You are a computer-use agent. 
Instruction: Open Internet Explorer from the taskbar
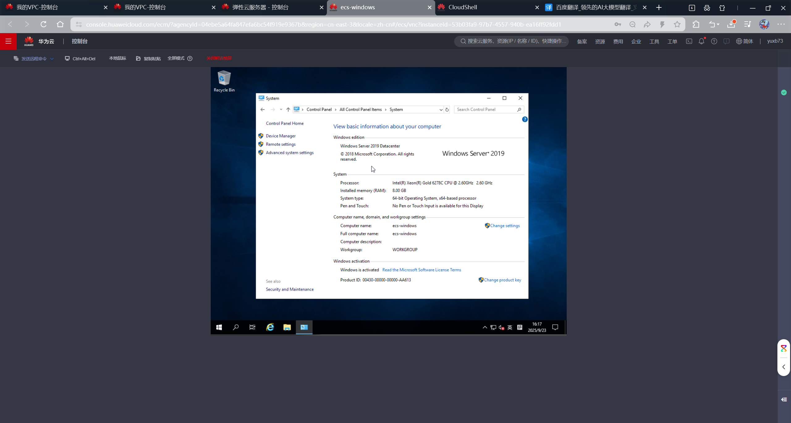[x=270, y=327]
